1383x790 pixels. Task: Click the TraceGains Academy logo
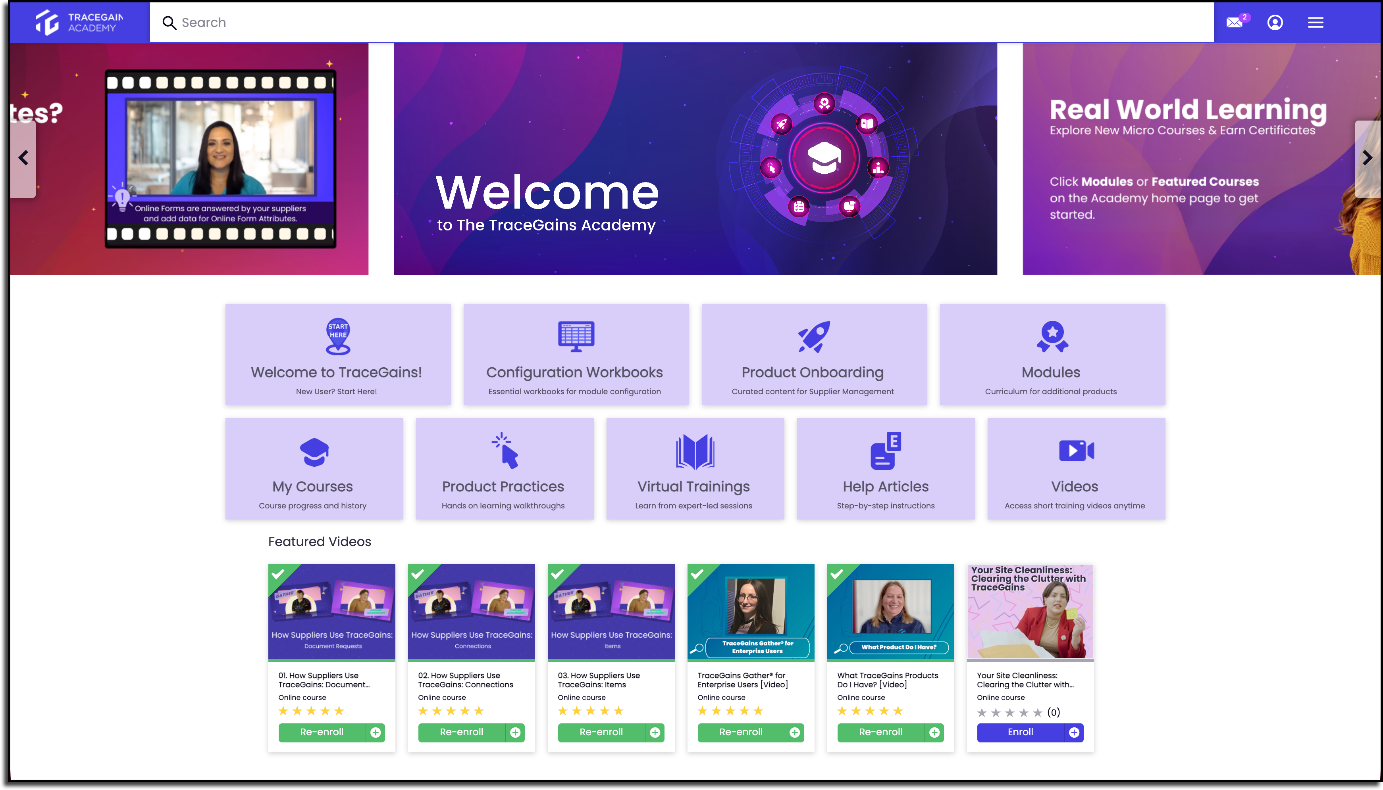point(79,22)
